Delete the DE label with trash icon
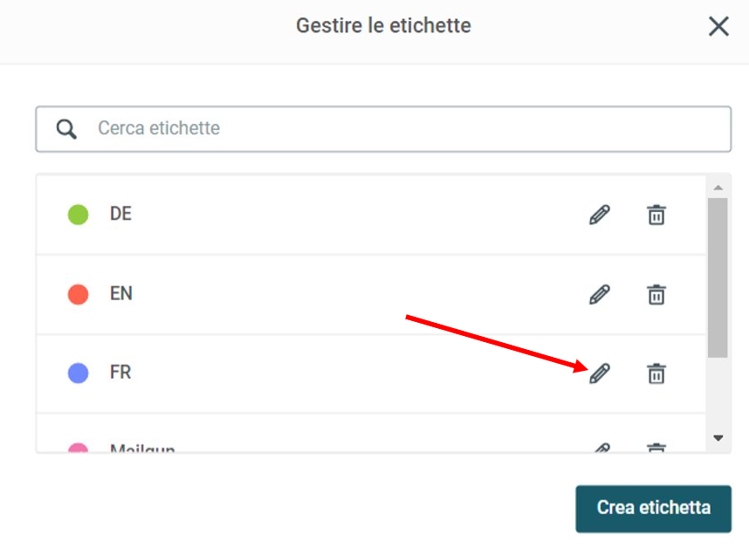This screenshot has width=749, height=548. coord(656,215)
